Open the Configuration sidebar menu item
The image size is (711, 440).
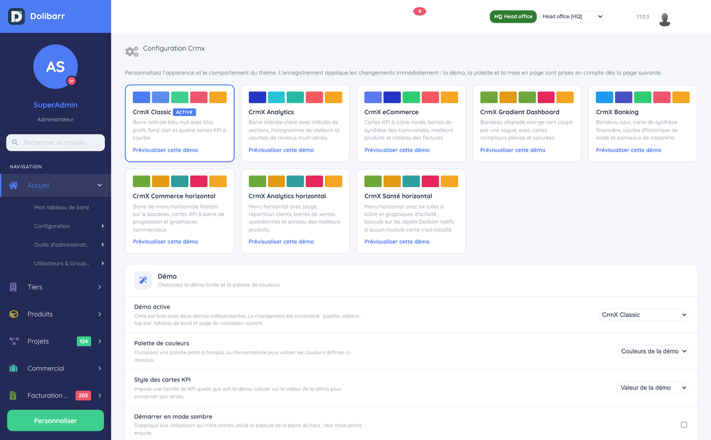coord(52,226)
